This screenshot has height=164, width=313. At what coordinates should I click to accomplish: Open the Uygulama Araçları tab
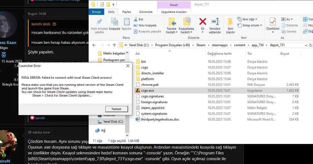click(174, 12)
